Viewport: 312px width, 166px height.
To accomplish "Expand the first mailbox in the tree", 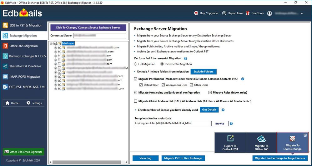I will (56, 48).
